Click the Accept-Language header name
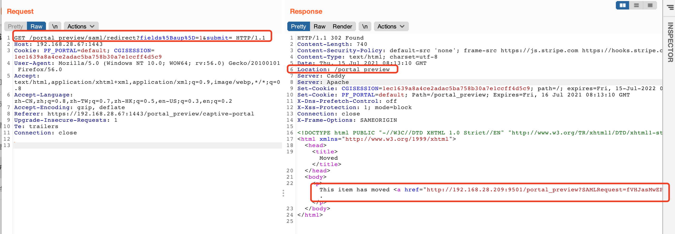This screenshot has width=675, height=234. [43, 95]
